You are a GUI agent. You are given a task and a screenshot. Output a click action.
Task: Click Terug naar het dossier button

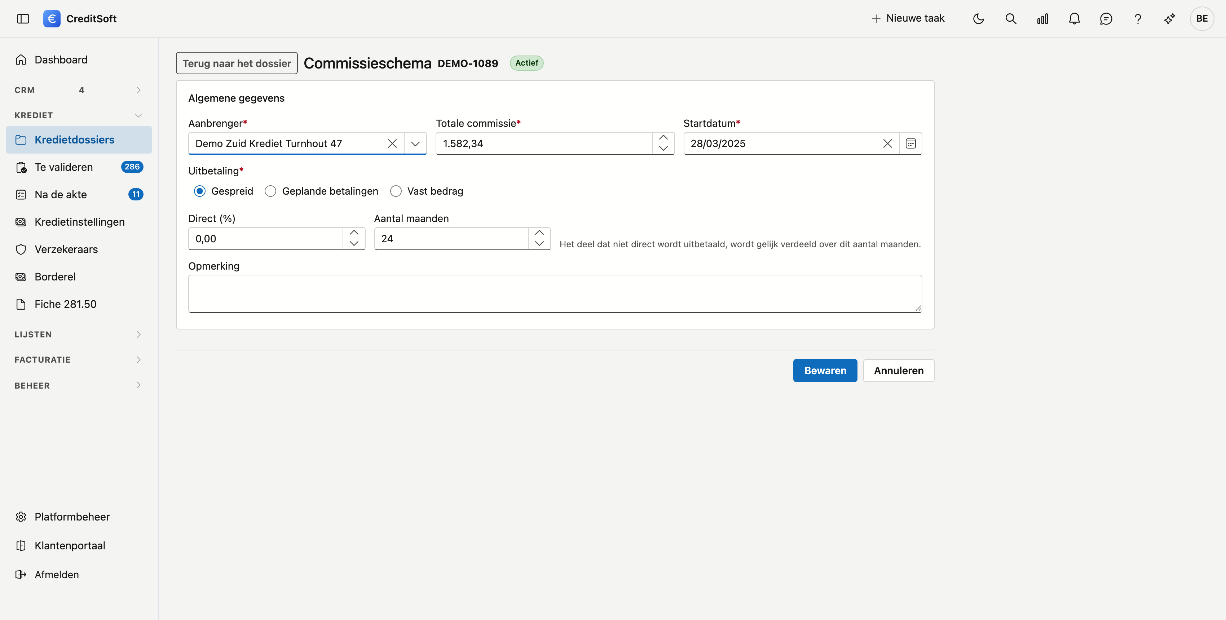[x=237, y=63]
